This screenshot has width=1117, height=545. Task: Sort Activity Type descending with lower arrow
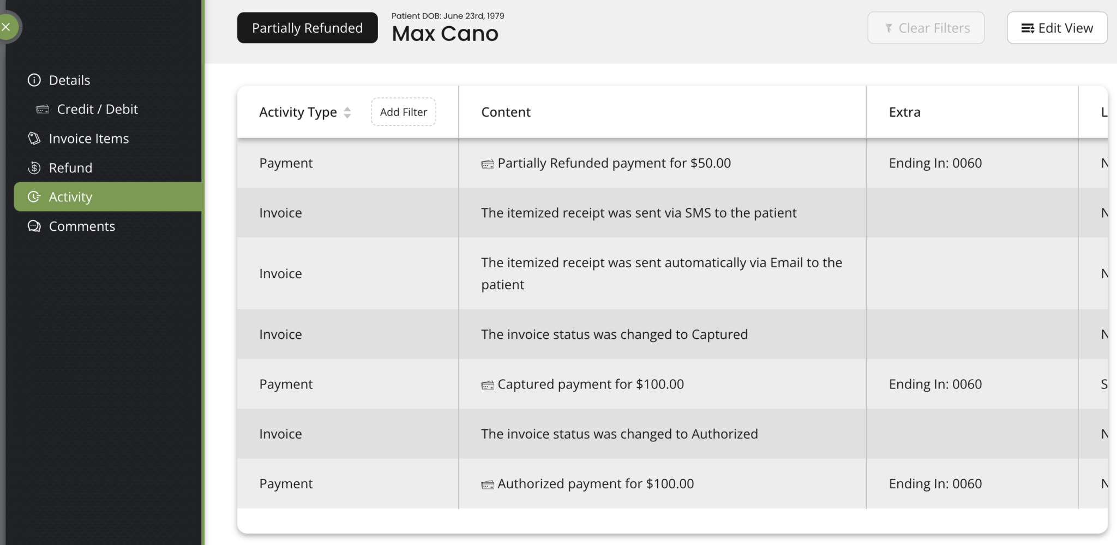[347, 115]
